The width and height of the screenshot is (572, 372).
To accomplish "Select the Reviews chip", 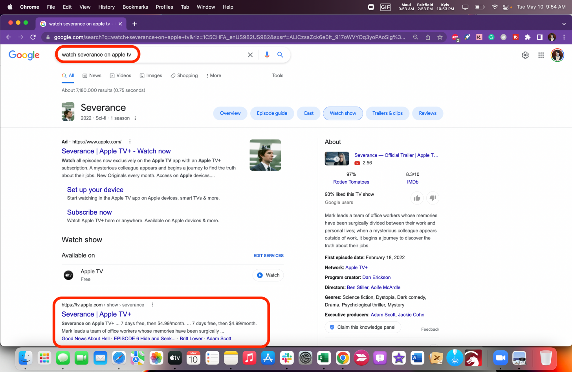I will [427, 113].
